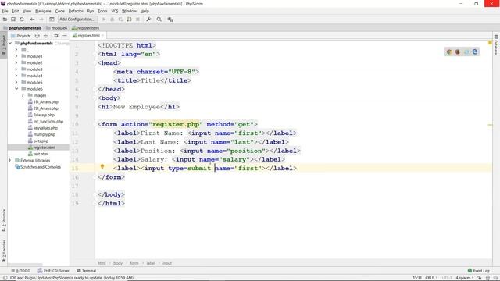
Task: Open the Navigate menu
Action: click(43, 11)
